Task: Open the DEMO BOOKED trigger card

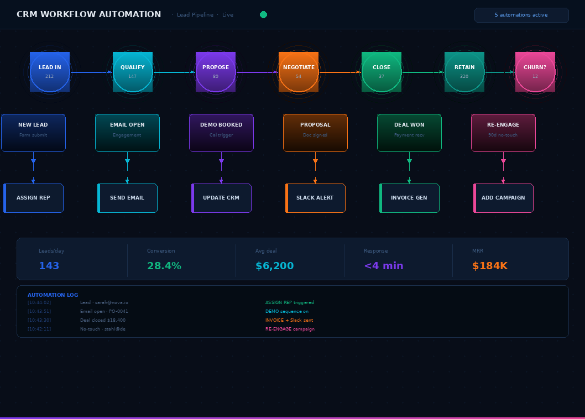Action: (x=222, y=133)
